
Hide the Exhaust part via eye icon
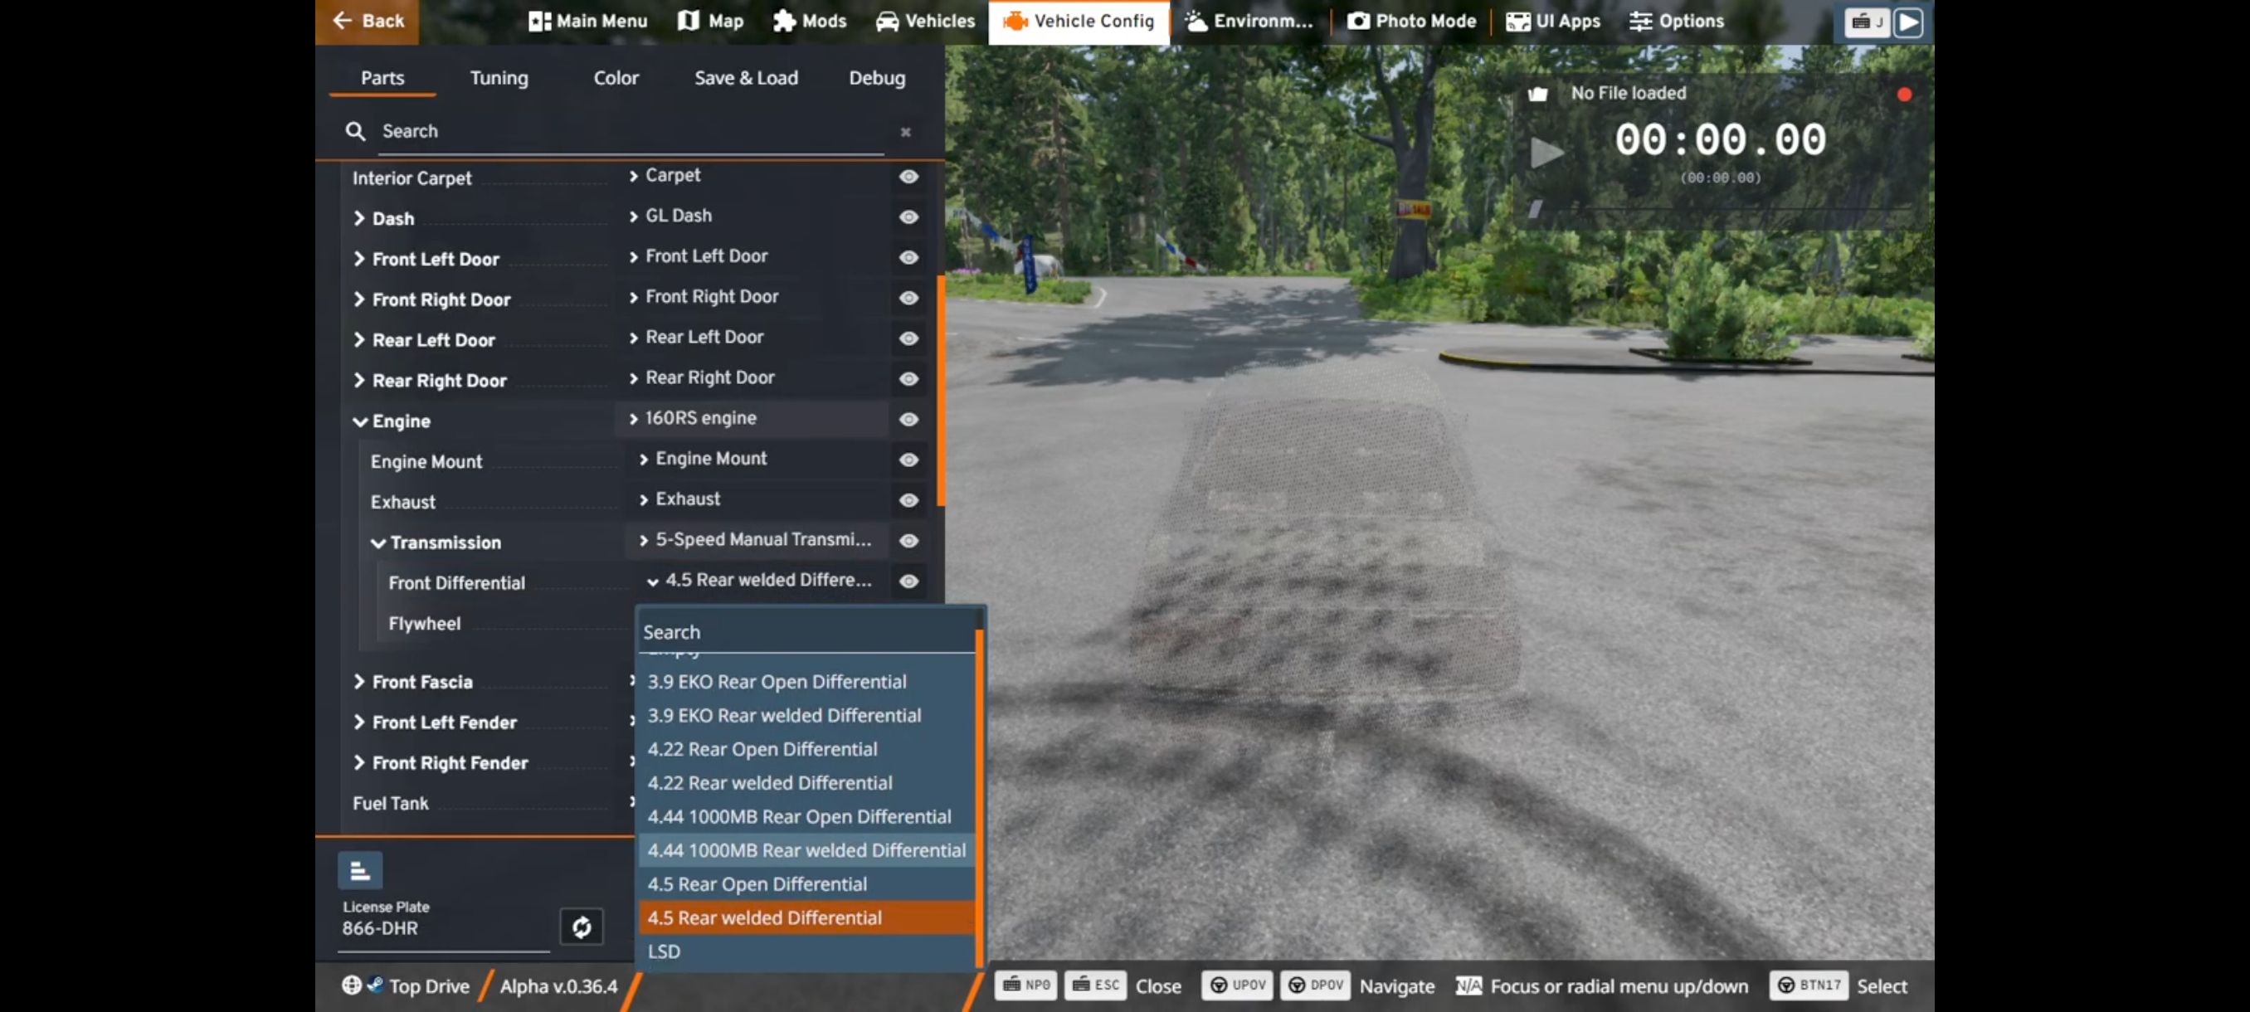pos(908,500)
